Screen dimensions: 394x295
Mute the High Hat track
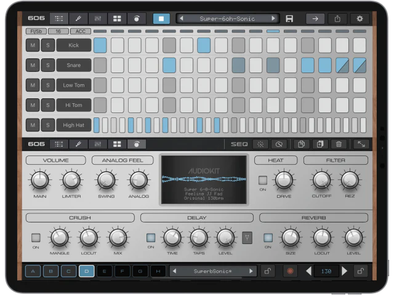pos(33,125)
